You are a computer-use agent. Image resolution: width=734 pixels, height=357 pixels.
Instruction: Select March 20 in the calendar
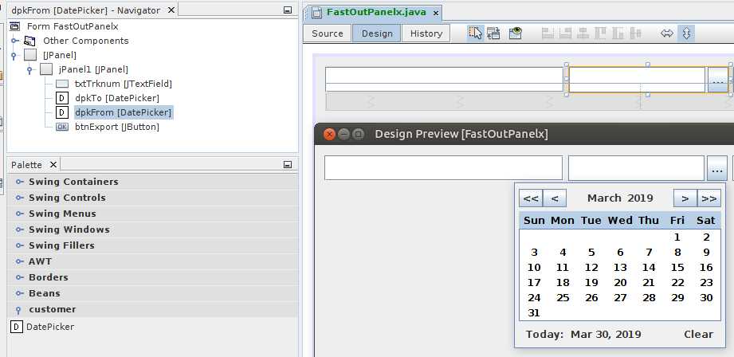[620, 283]
